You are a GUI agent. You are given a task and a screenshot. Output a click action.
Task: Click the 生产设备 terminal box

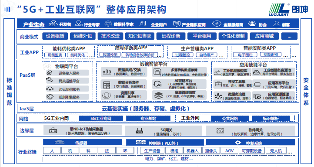(152, 151)
